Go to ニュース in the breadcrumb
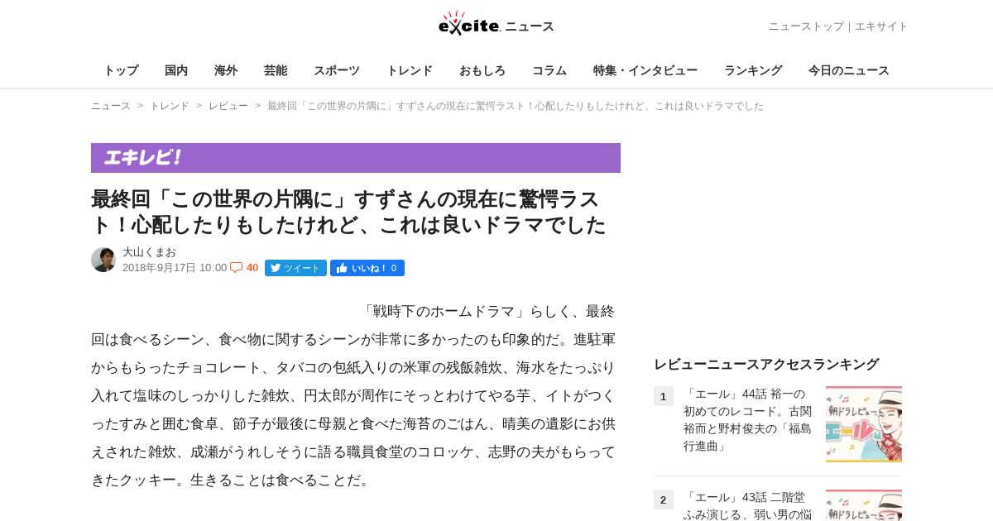993x521 pixels. click(111, 106)
